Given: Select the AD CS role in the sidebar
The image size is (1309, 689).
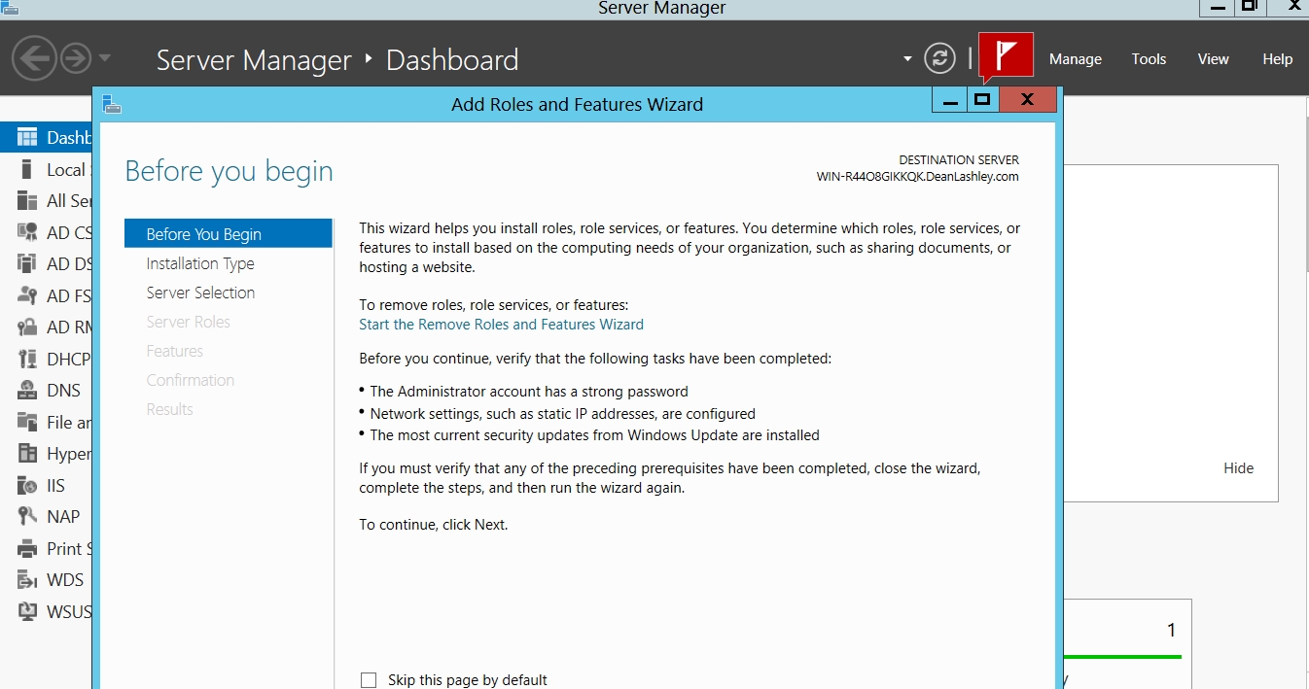Looking at the screenshot, I should coord(47,232).
